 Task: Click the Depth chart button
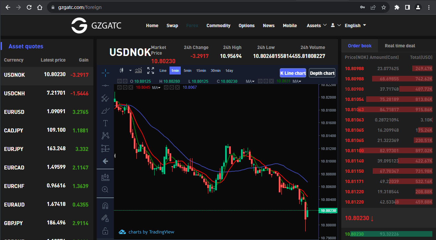coord(322,73)
